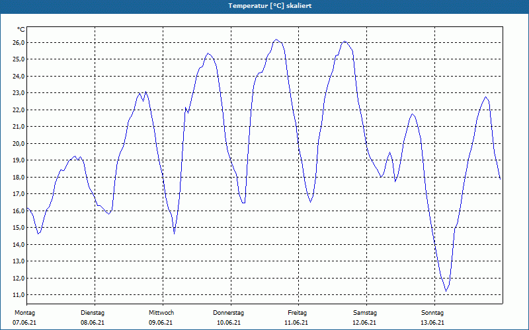Viewport: 529px width, 330px height.
Task: Click the Friday peak above 26 degrees
Action: point(276,40)
